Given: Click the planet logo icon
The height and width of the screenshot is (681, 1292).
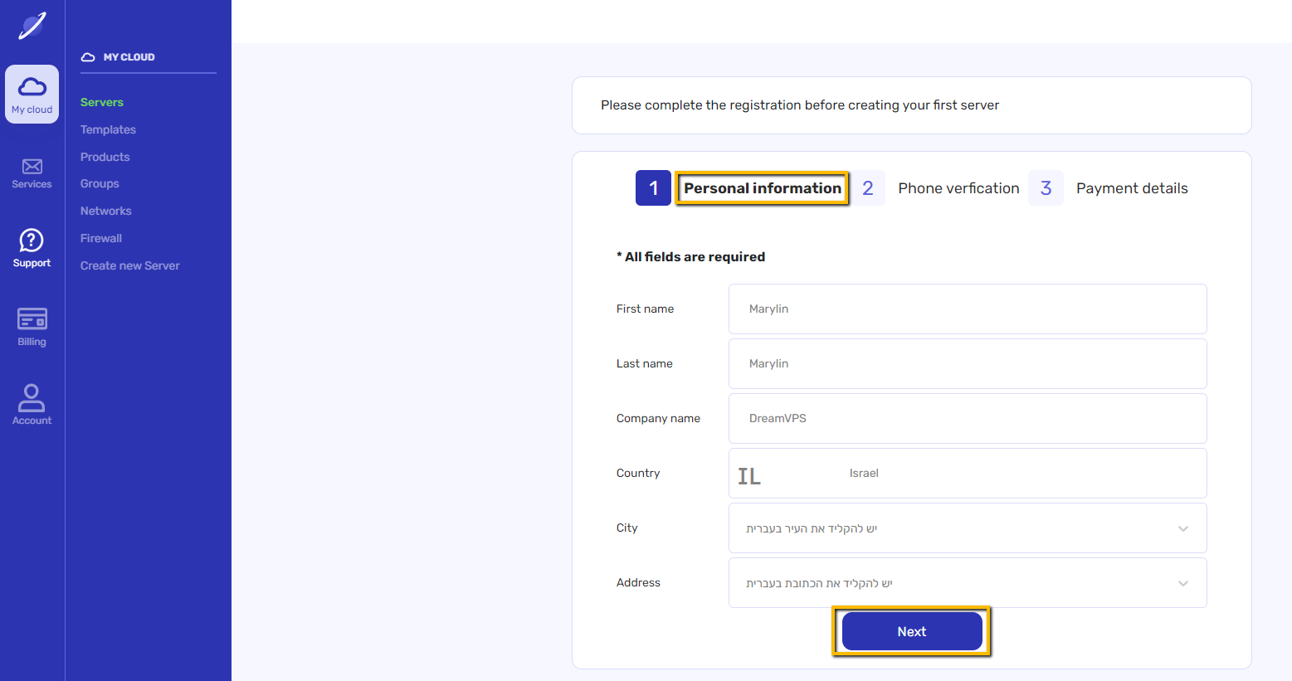Looking at the screenshot, I should pyautogui.click(x=32, y=26).
